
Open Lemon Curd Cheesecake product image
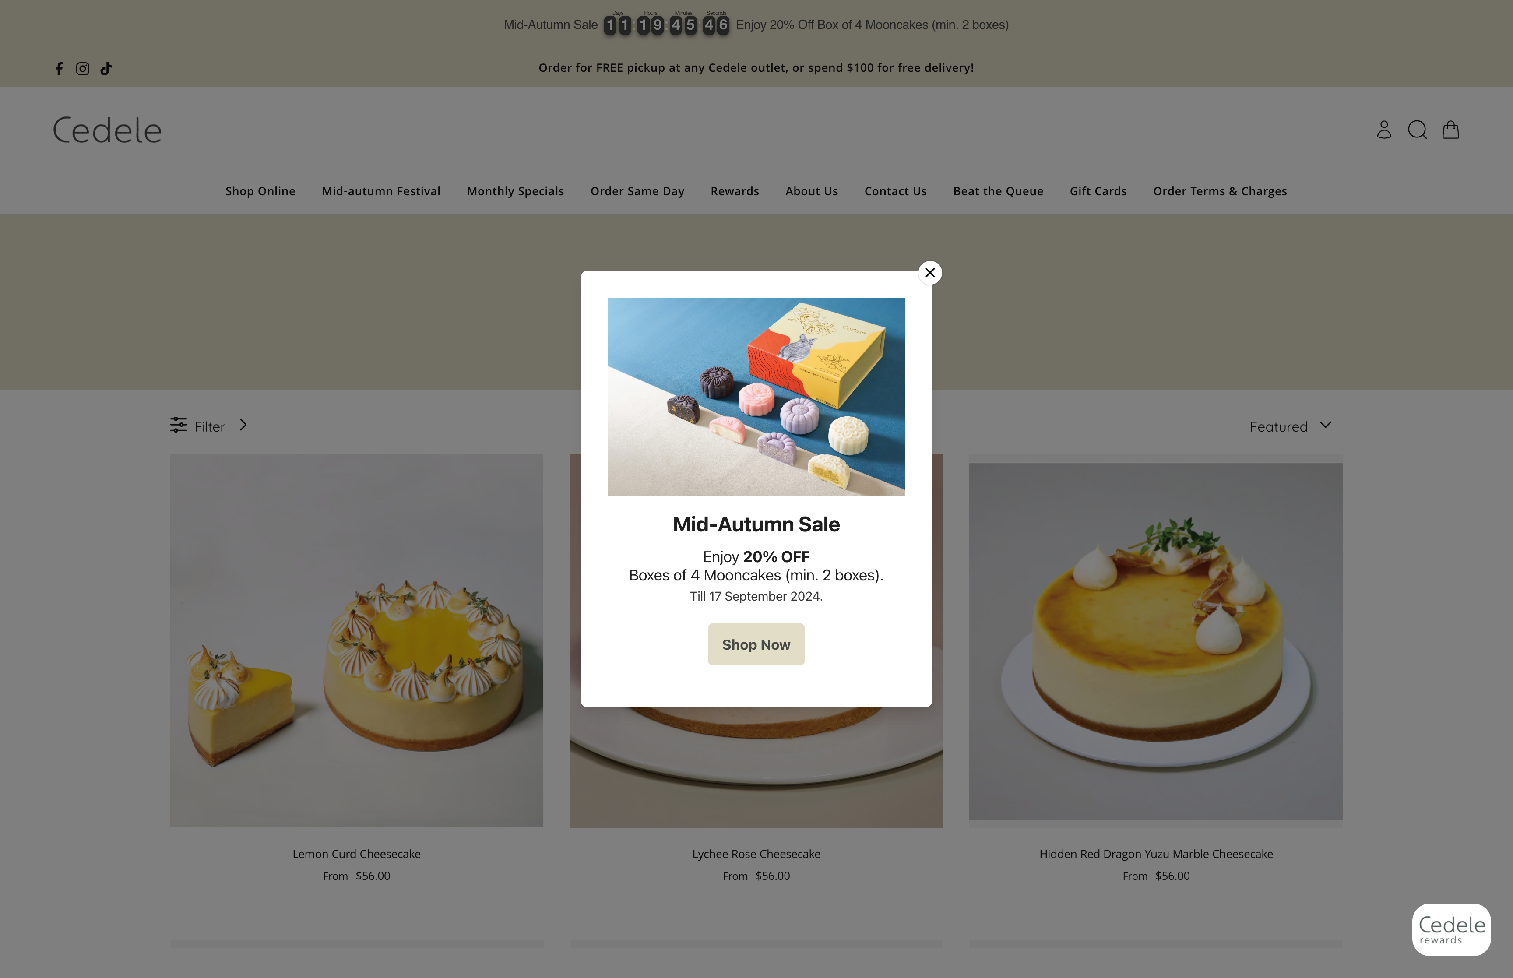click(x=357, y=641)
